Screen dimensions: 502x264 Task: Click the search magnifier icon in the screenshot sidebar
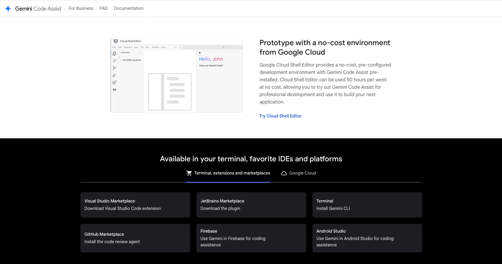pyautogui.click(x=114, y=61)
